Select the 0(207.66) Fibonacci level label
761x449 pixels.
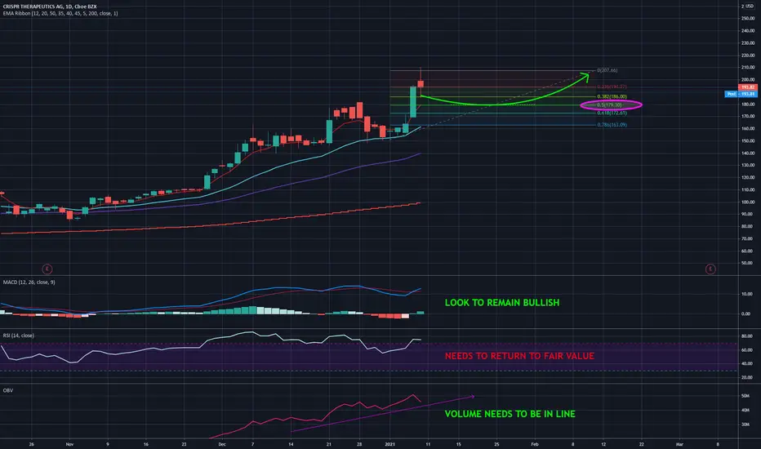[607, 70]
